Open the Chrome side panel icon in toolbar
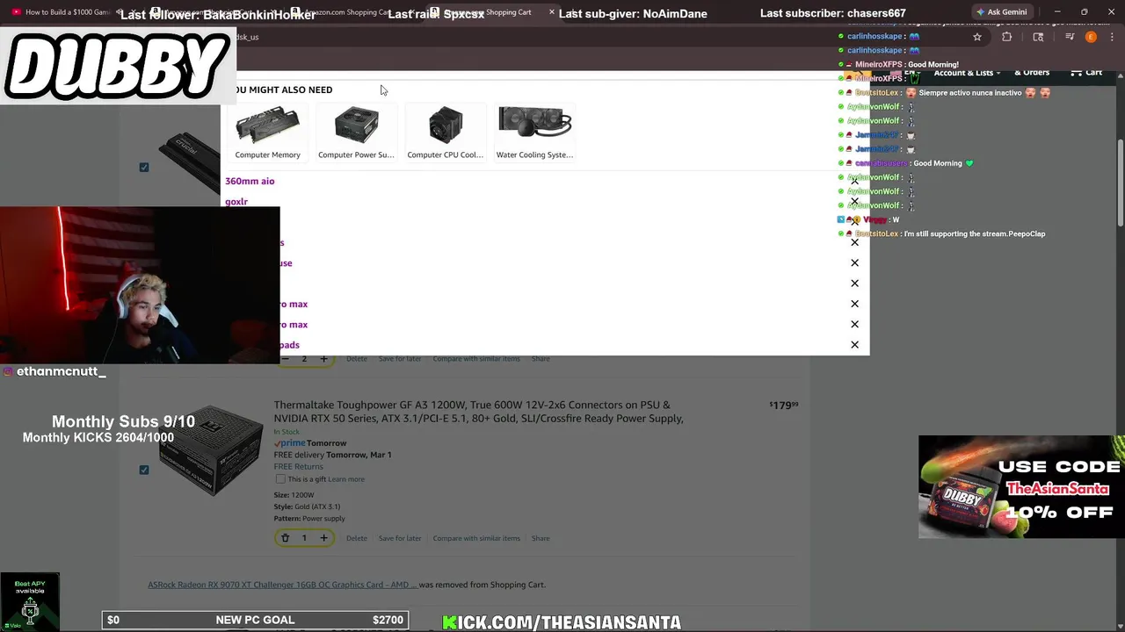The height and width of the screenshot is (632, 1125). (x=1038, y=37)
